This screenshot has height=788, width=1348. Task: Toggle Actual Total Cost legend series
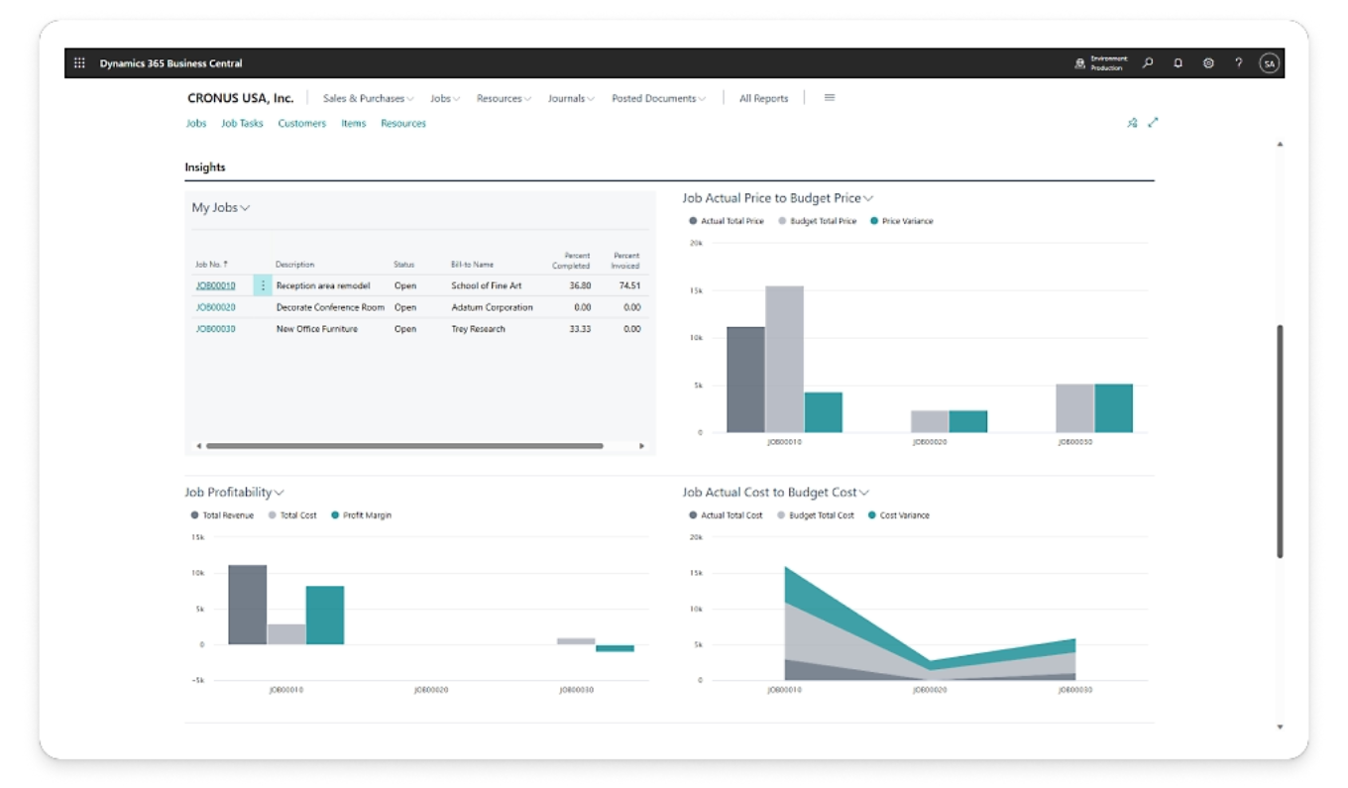(x=726, y=515)
